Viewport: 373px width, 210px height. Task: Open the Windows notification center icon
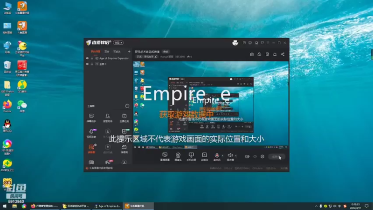click(x=366, y=206)
